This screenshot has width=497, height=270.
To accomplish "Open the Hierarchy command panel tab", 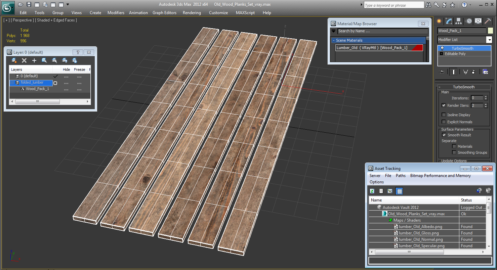I will click(x=459, y=21).
